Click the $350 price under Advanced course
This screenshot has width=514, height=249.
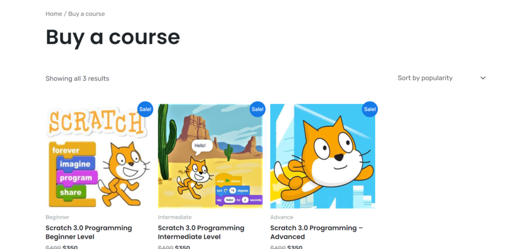295,247
